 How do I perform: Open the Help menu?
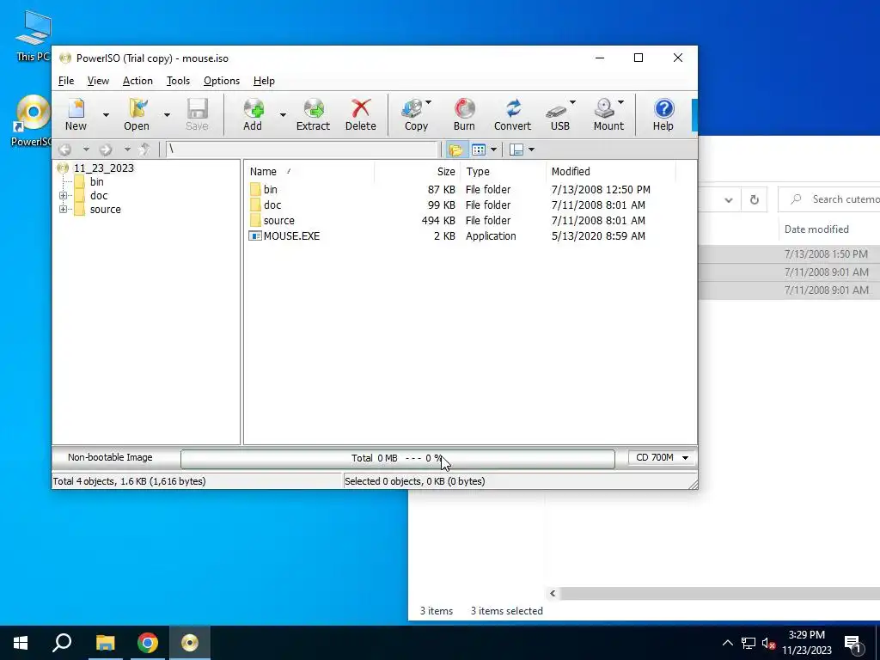[x=264, y=81]
